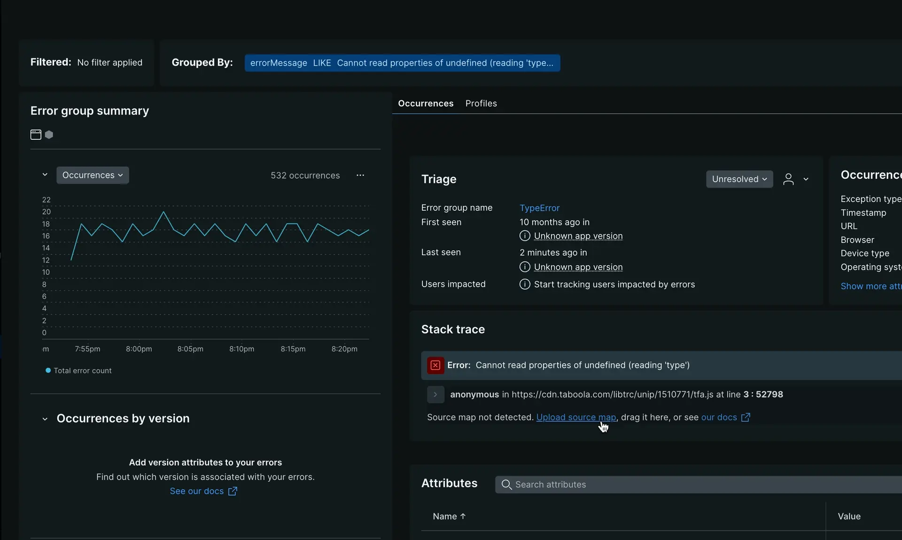Click the Upload source map link
The image size is (902, 540).
coord(575,417)
